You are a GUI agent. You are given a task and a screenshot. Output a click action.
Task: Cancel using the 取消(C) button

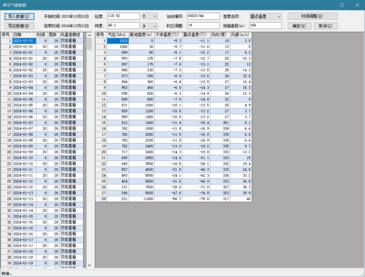[x=325, y=26]
